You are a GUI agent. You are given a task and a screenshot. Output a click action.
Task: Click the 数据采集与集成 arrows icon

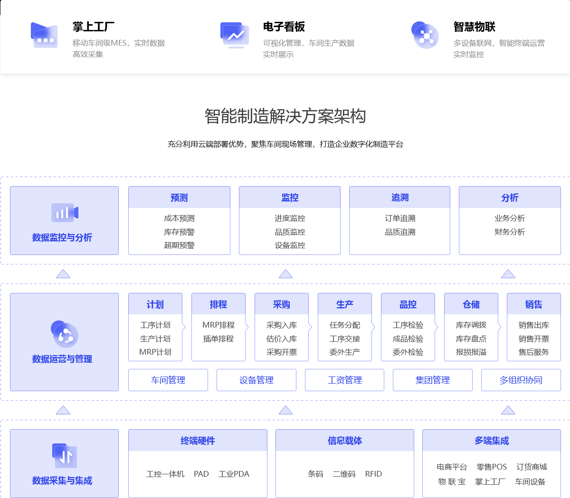click(65, 456)
